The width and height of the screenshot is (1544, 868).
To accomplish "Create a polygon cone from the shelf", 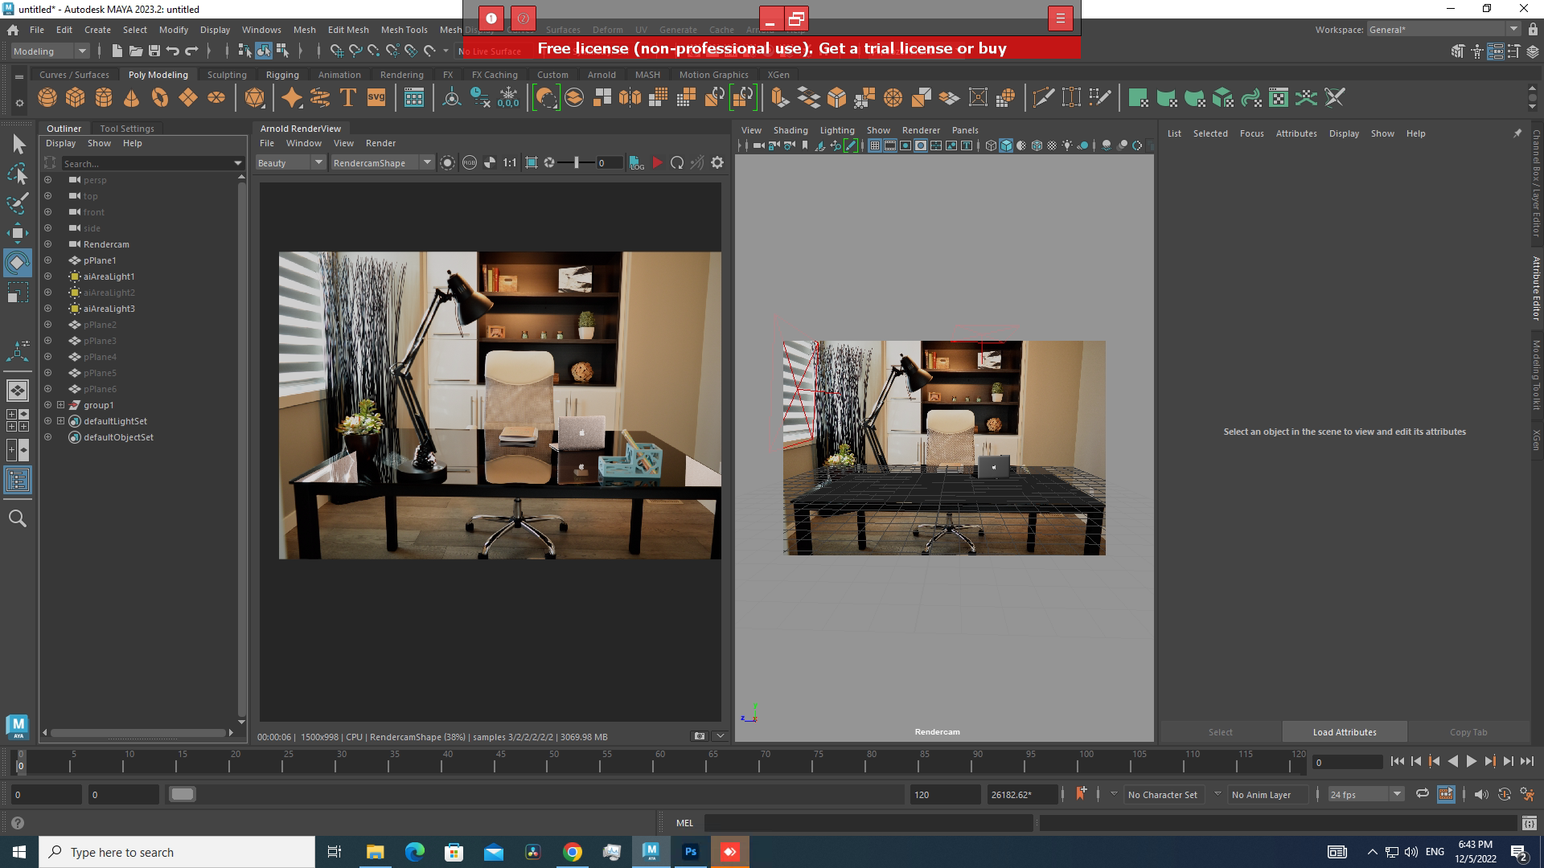I will point(132,98).
